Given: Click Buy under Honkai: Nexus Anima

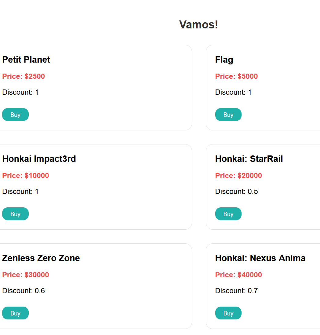Looking at the screenshot, I should pyautogui.click(x=228, y=313).
